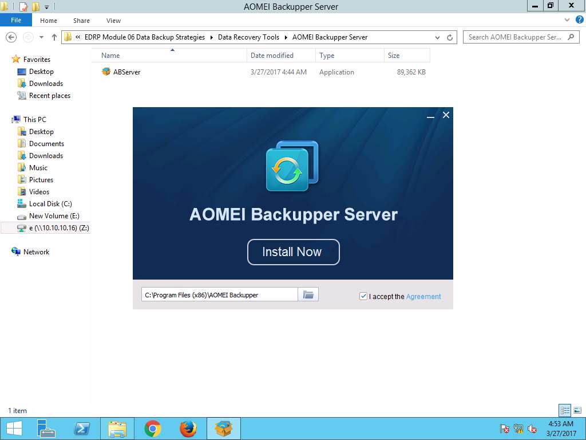Open muted volume tray icon

pyautogui.click(x=532, y=429)
